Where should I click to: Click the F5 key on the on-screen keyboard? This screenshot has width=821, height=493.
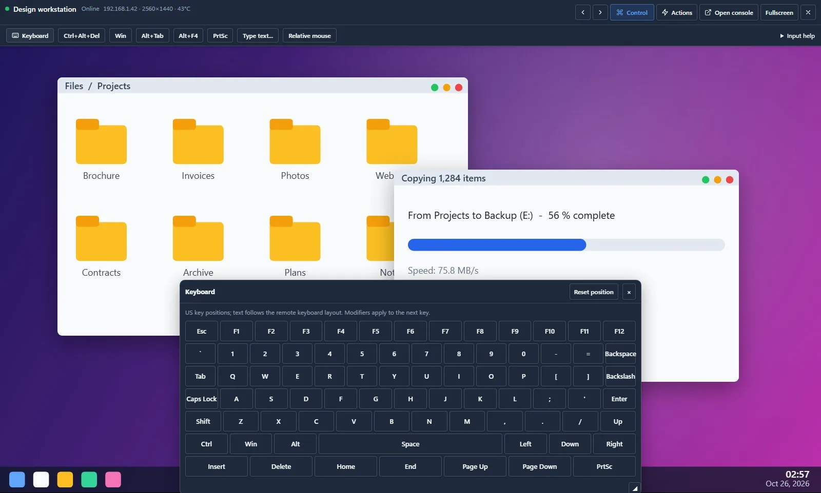click(x=376, y=332)
